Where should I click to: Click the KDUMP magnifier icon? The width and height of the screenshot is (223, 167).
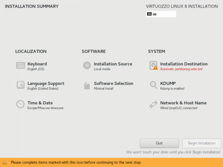click(153, 85)
